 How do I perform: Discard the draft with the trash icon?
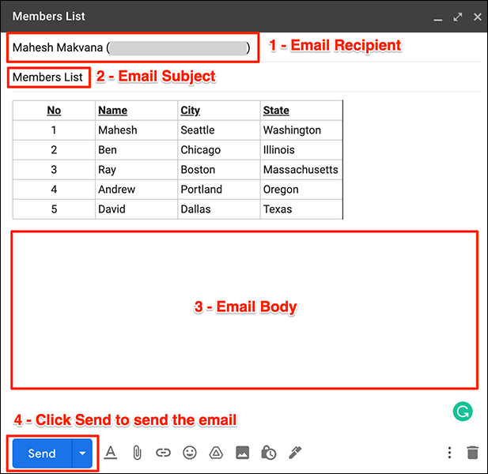point(472,453)
